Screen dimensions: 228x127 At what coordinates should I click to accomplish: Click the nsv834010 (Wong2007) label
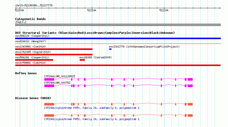coord(31,41)
